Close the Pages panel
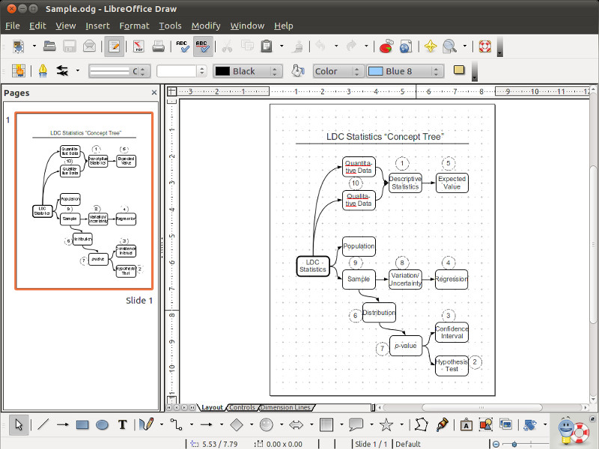This screenshot has width=599, height=449. click(x=154, y=93)
